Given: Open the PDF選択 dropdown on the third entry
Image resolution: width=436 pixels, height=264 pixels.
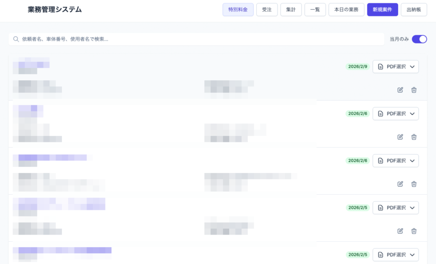Looking at the screenshot, I should 395,161.
